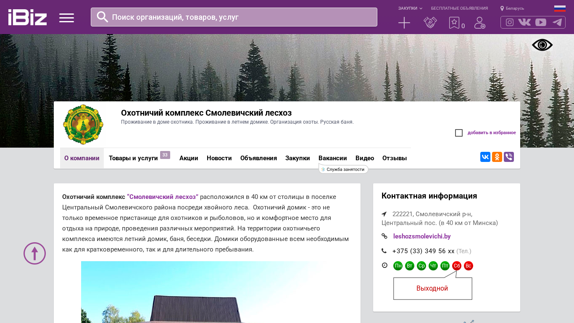Toggle accessibility eye view

click(542, 45)
